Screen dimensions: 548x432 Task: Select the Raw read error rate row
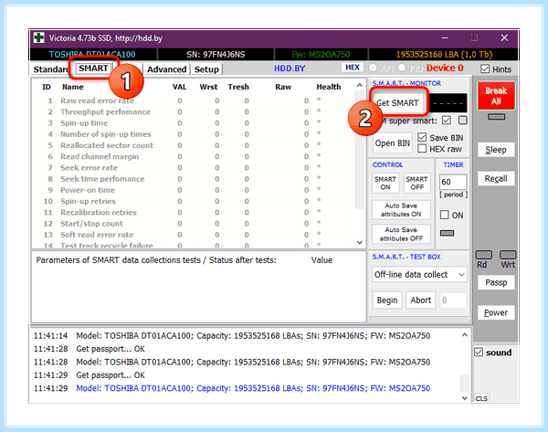(194, 100)
